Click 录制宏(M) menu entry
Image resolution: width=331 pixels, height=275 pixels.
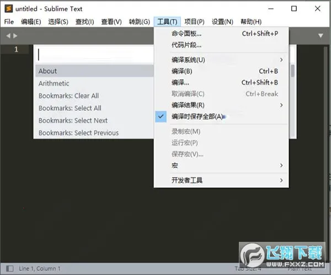[221, 131]
